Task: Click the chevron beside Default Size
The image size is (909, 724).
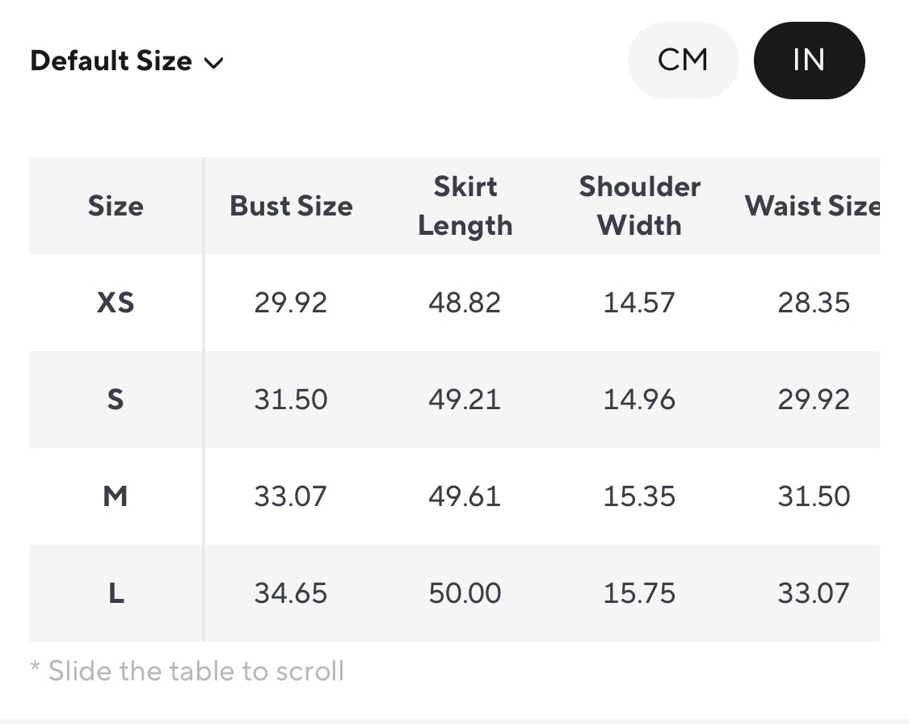Action: coord(214,63)
